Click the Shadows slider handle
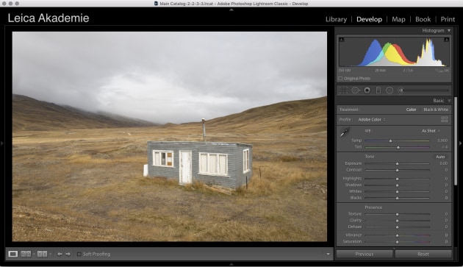 point(397,185)
